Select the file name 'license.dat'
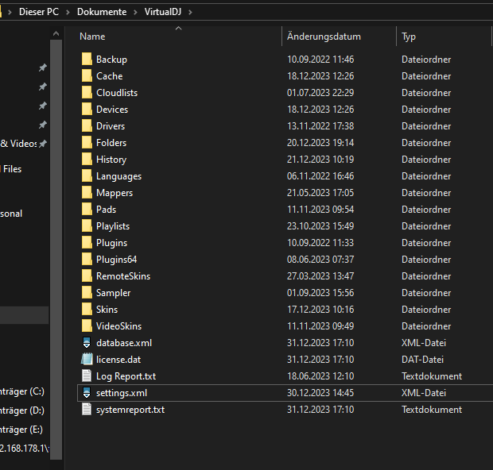The image size is (493, 470). pos(118,359)
